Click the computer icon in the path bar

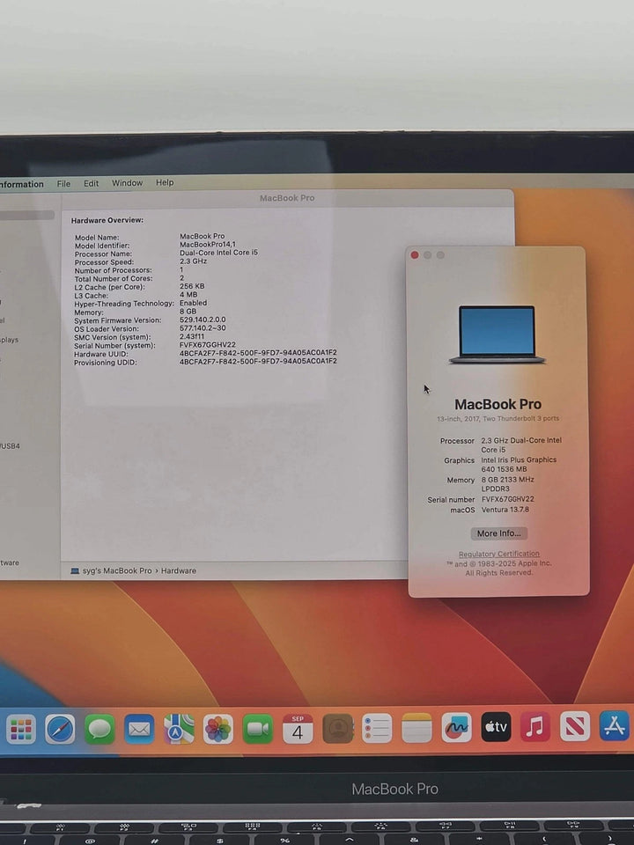coord(75,570)
